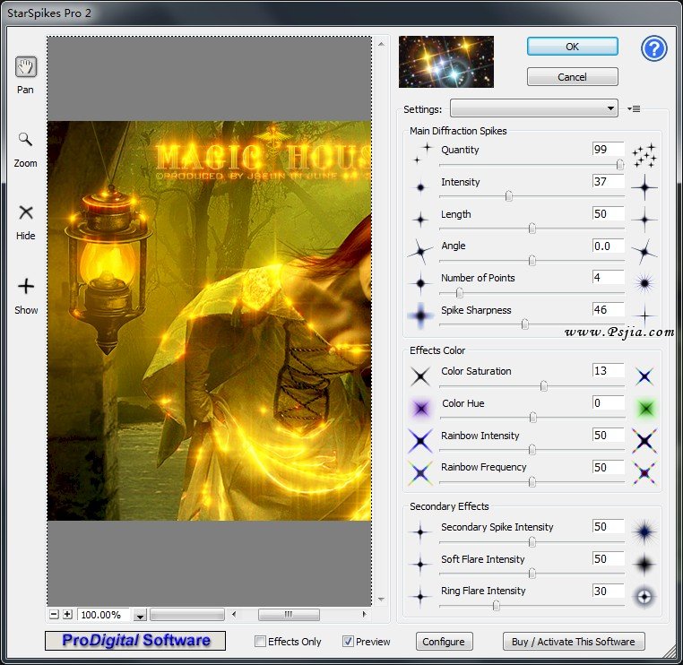Click the Angle rotate-right star icon
The height and width of the screenshot is (665, 683).
point(644,251)
